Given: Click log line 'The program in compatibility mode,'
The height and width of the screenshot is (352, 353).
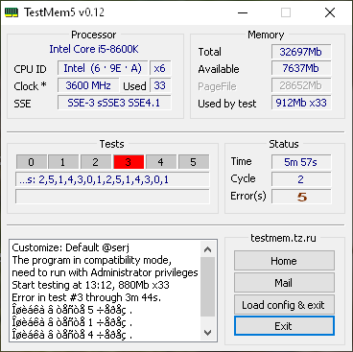Looking at the screenshot, I should (x=92, y=260).
